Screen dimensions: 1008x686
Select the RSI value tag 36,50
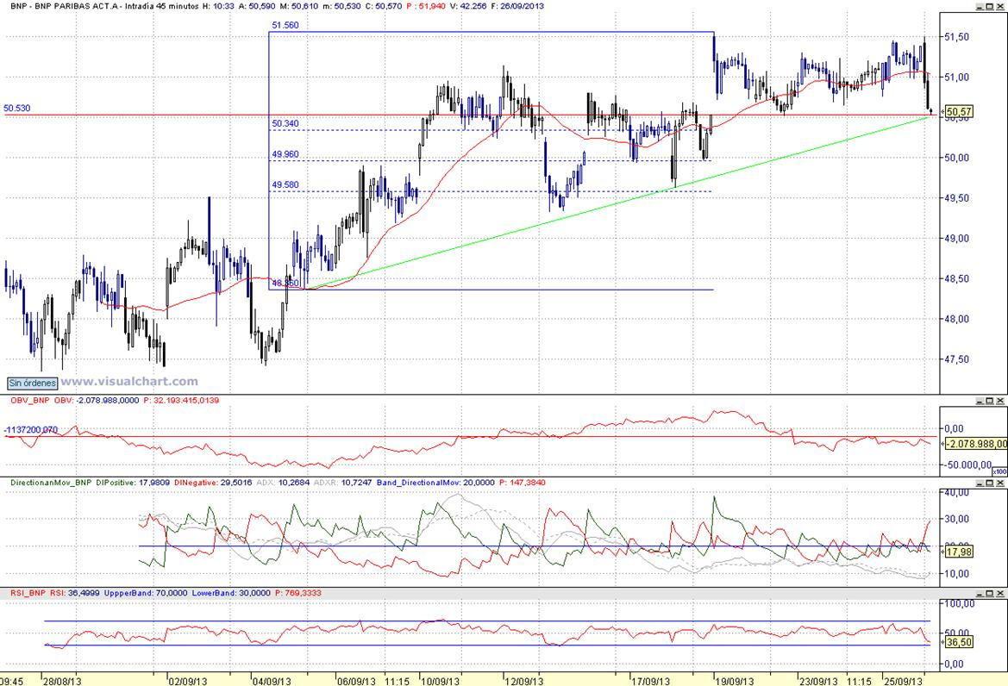click(x=959, y=642)
